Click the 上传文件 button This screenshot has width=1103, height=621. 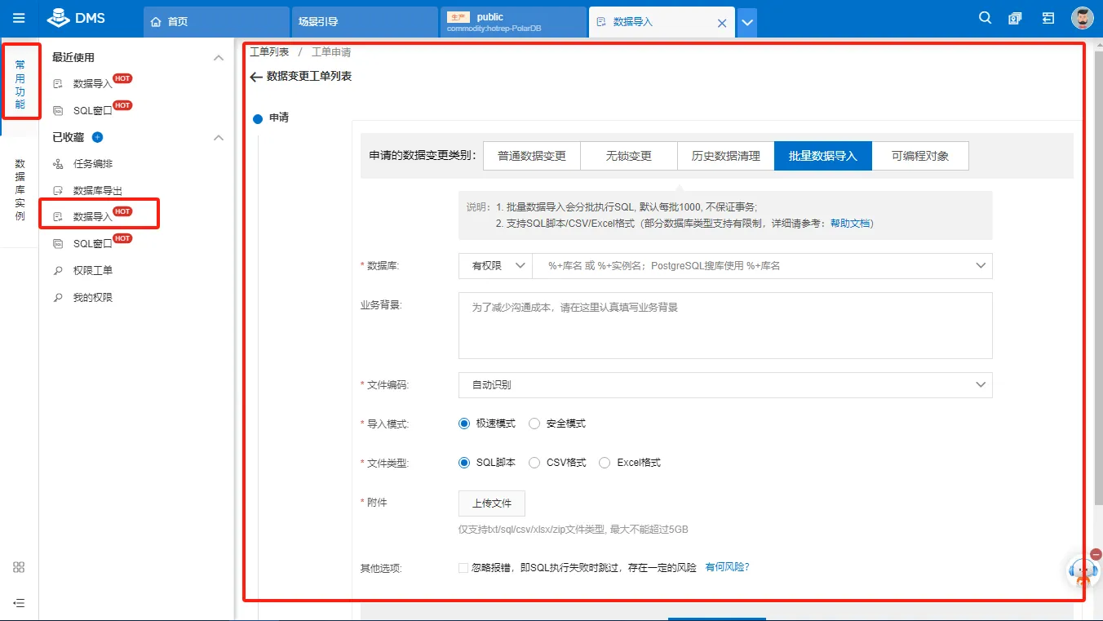click(x=492, y=503)
